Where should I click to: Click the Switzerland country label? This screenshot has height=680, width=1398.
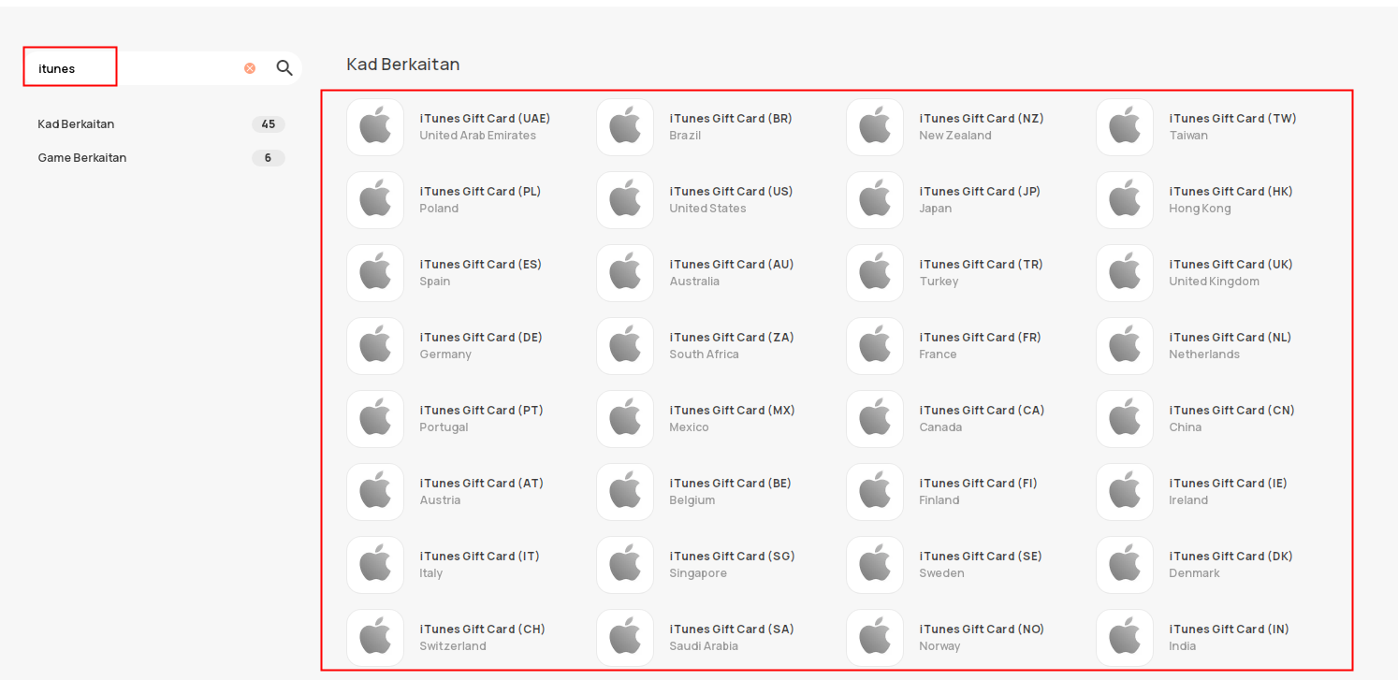[453, 646]
